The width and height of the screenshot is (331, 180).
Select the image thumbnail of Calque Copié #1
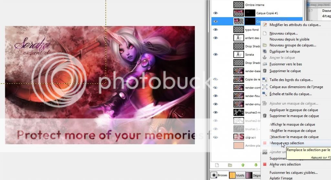pyautogui.click(x=239, y=13)
